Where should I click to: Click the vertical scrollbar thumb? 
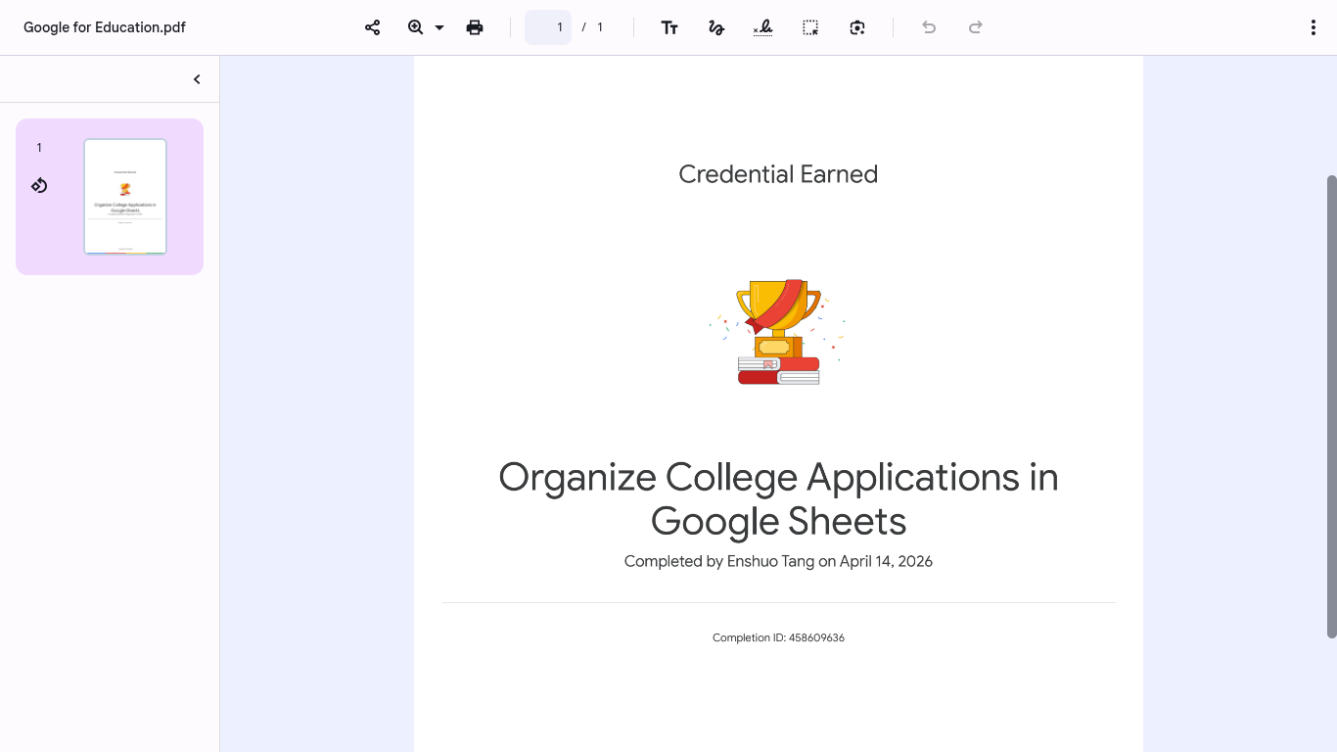1331,406
